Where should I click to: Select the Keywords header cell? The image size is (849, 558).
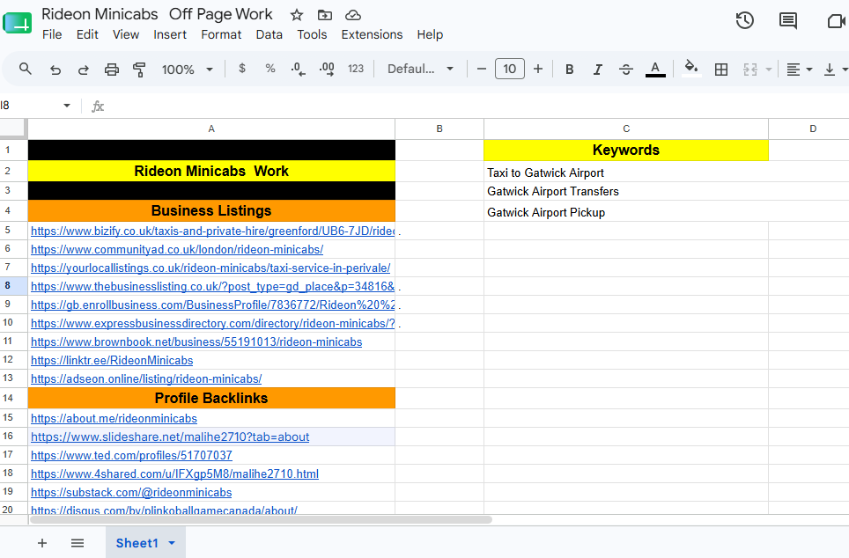click(626, 150)
